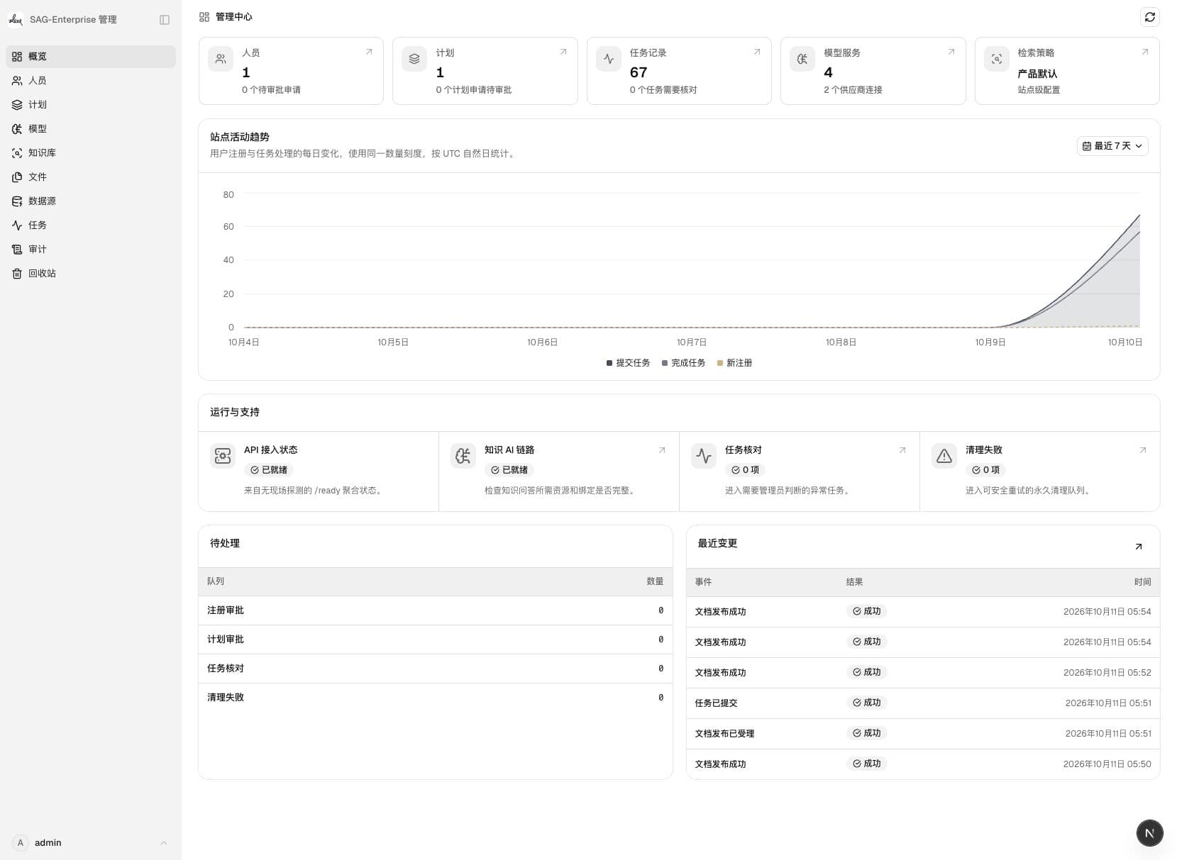
Task: Open 文件 in the sidebar
Action: coord(91,177)
